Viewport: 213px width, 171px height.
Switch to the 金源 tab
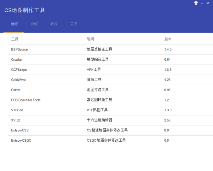click(34, 24)
